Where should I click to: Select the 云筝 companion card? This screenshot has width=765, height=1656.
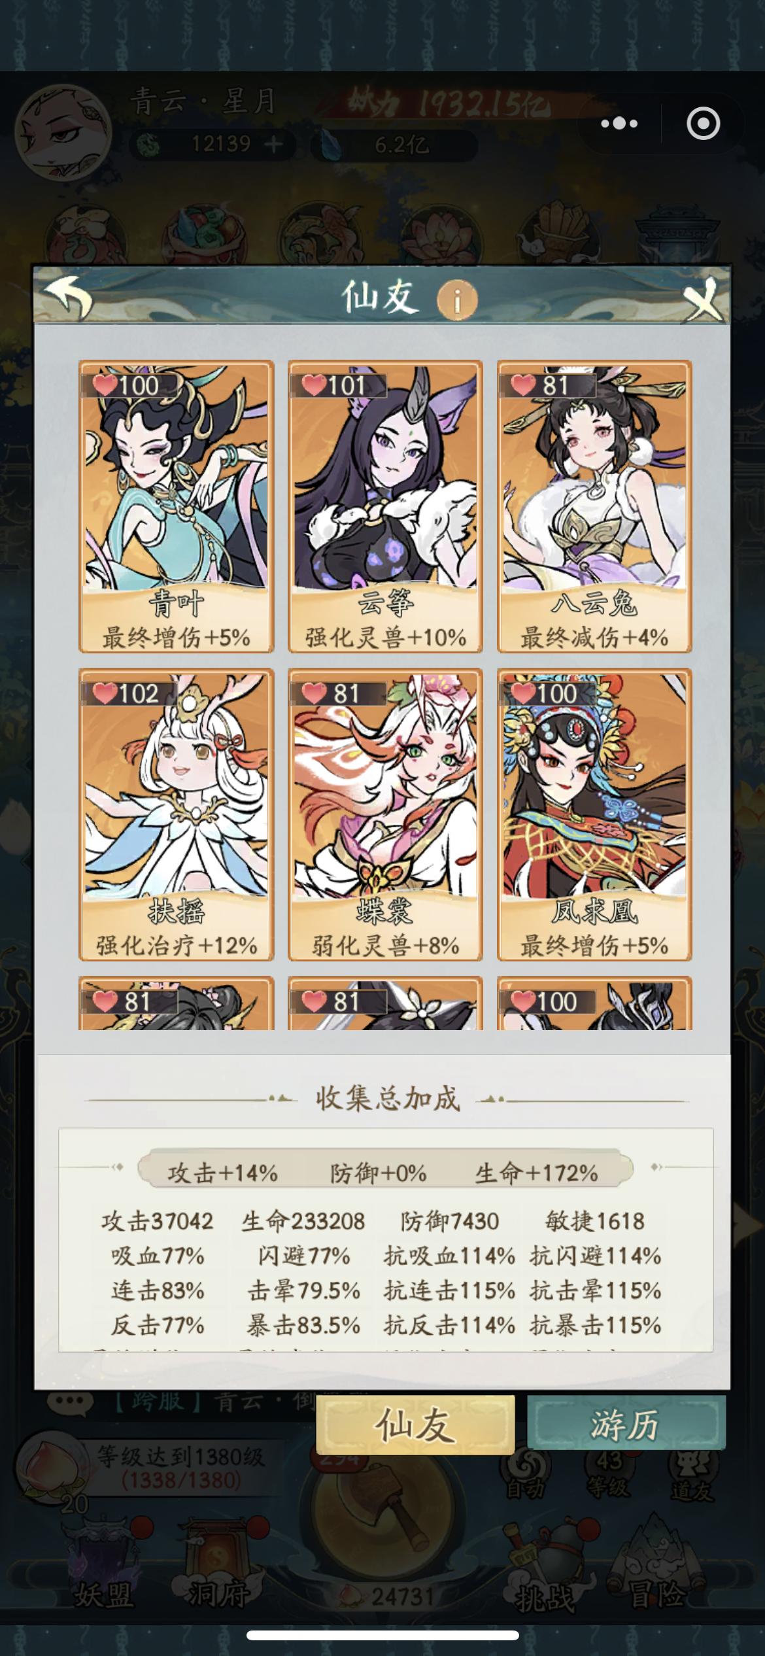click(385, 506)
